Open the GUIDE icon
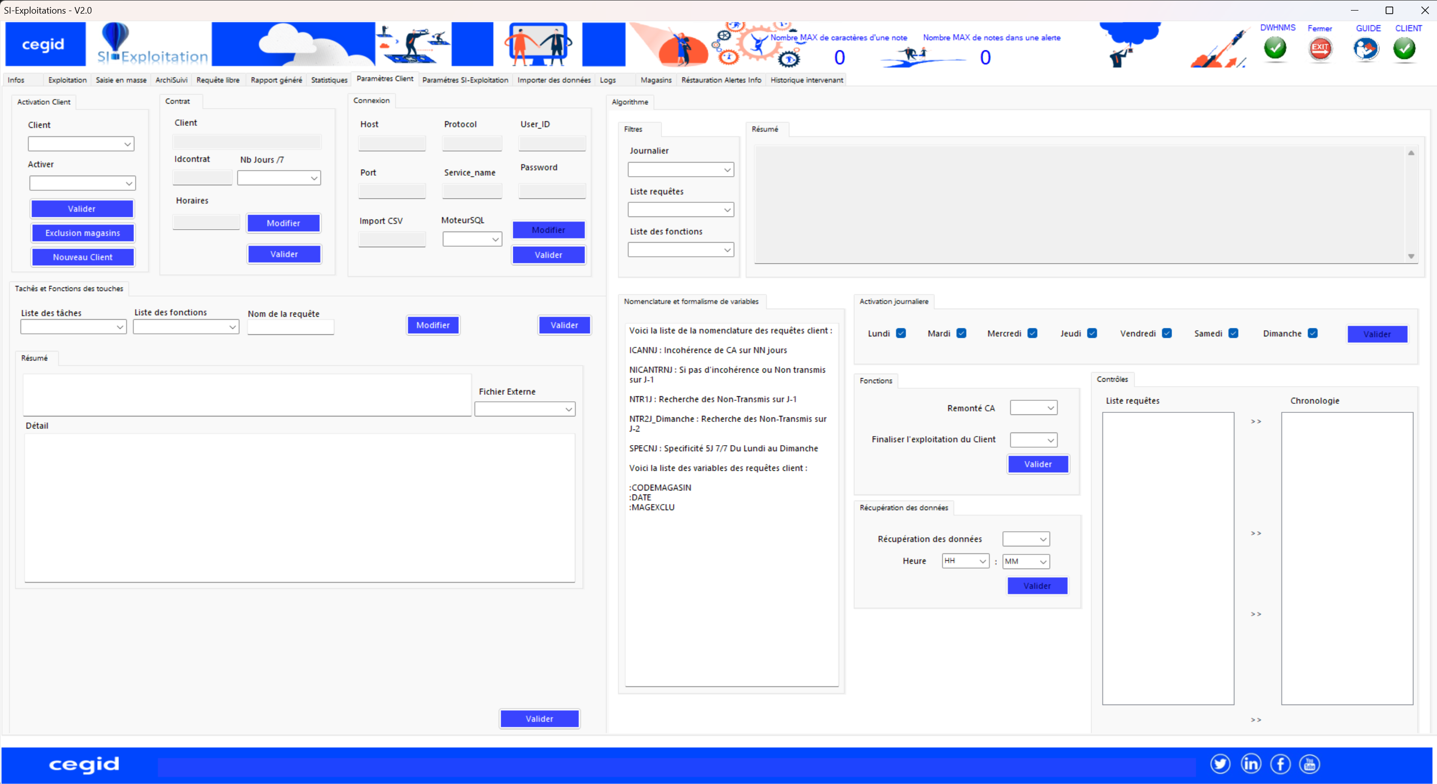This screenshot has width=1437, height=784. click(x=1365, y=48)
